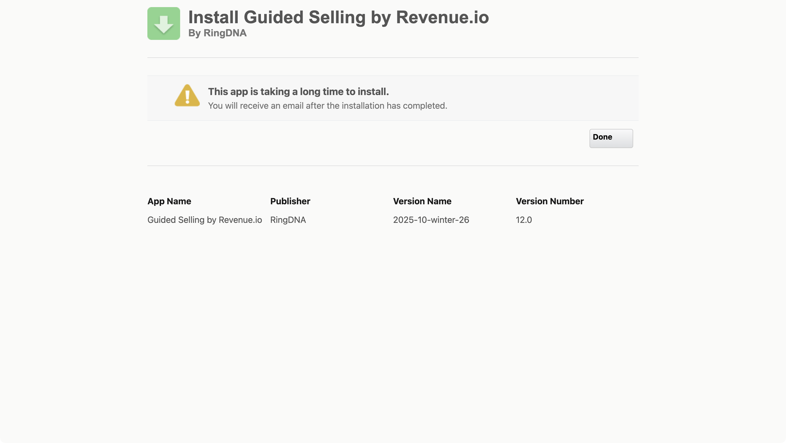Select the email notification message text
Viewport: 786px width, 443px height.
[x=328, y=106]
